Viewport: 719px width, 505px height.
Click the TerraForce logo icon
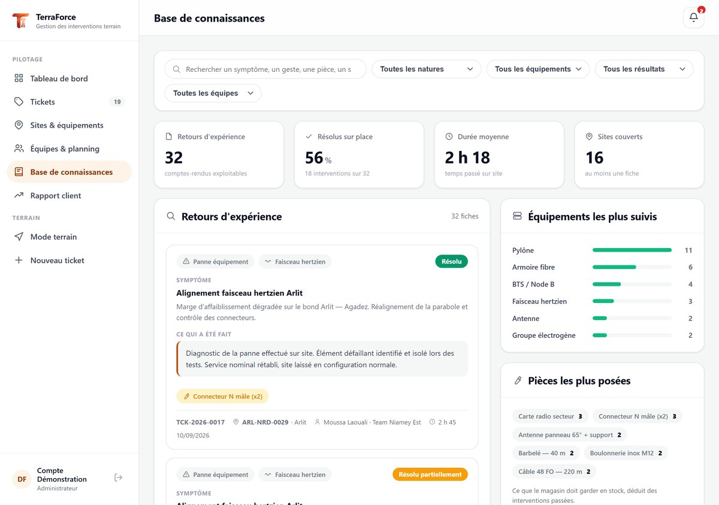click(x=20, y=22)
